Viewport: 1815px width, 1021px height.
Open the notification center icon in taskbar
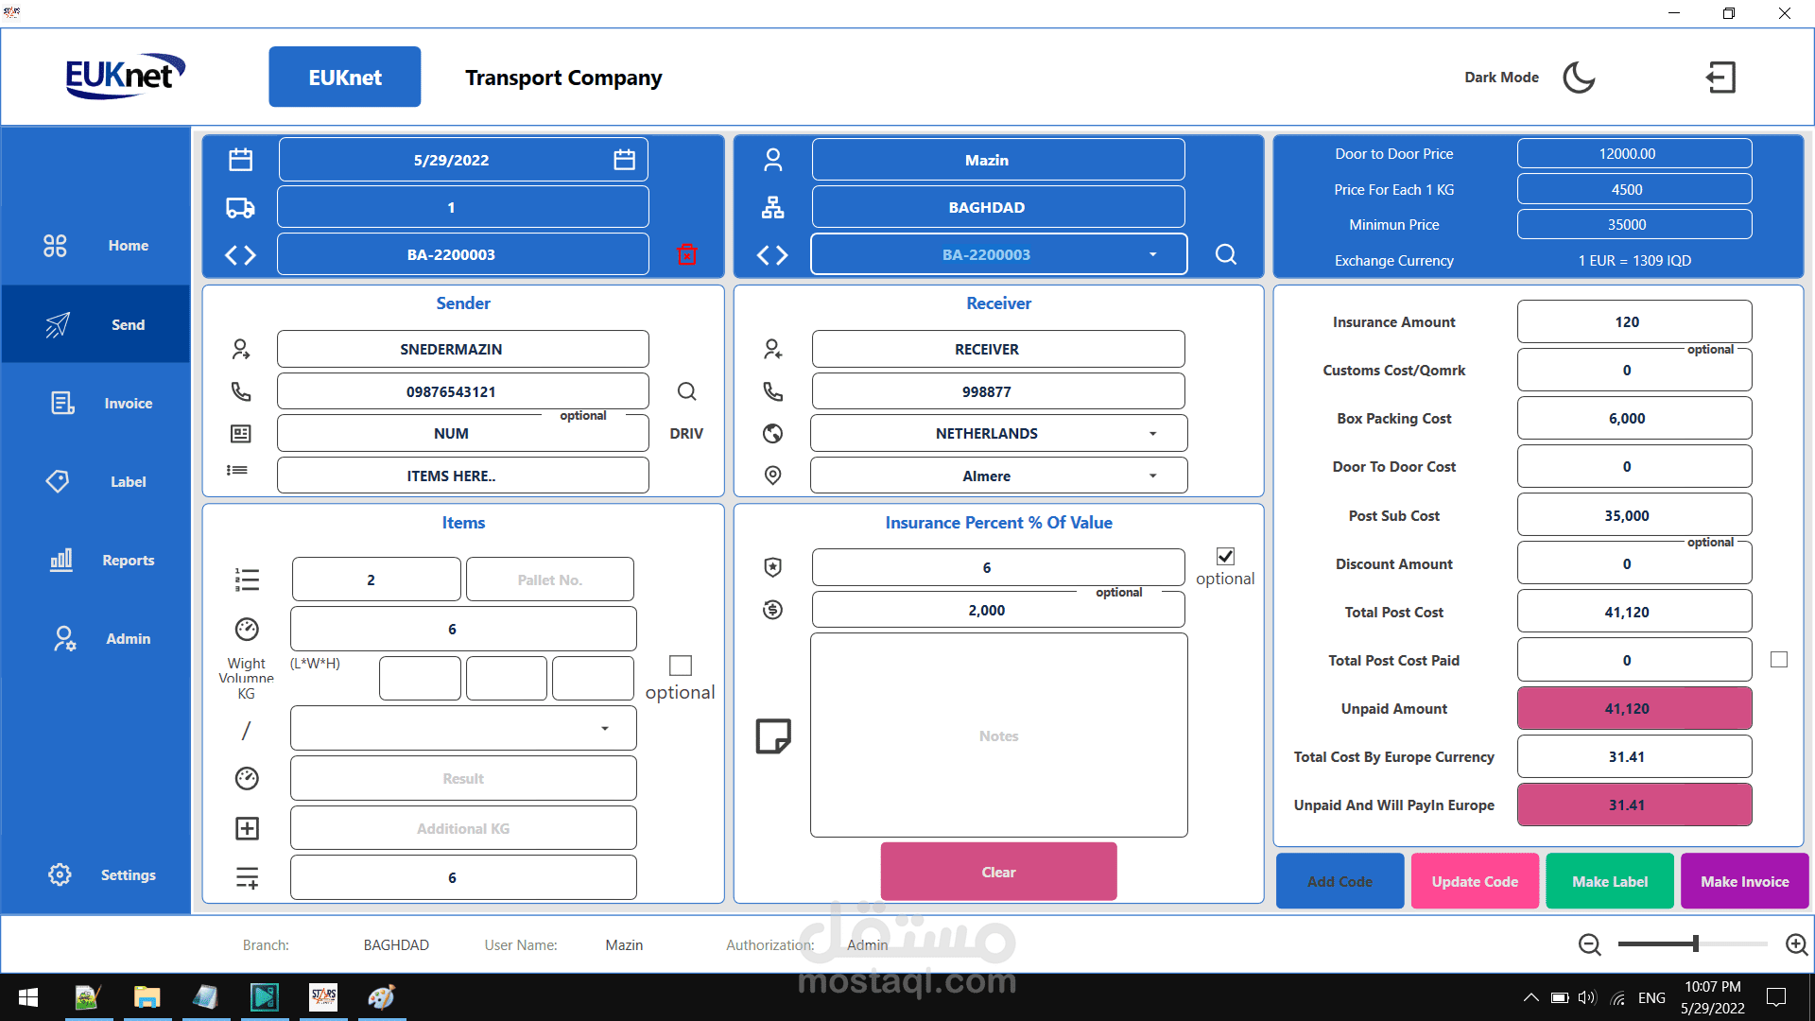point(1776,997)
